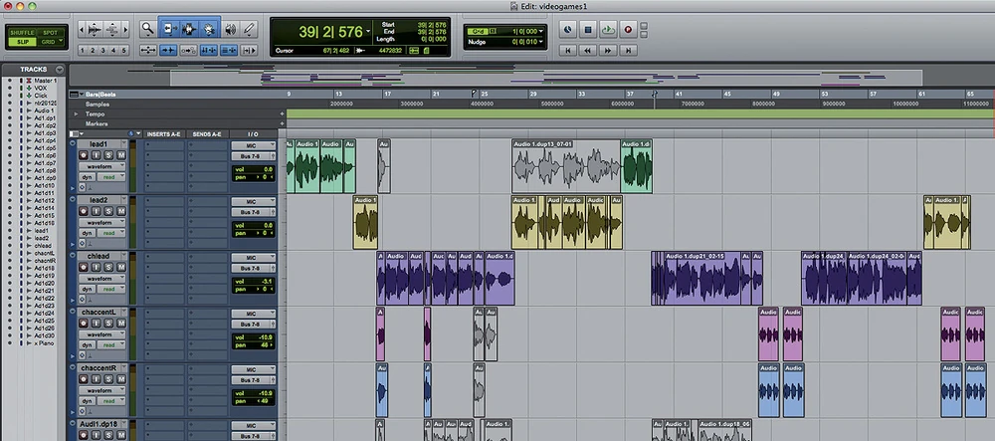Toggle visibility dot for VOX track

click(x=10, y=89)
